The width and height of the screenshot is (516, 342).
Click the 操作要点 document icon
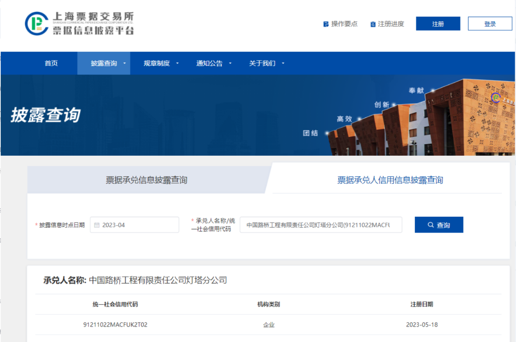click(326, 24)
